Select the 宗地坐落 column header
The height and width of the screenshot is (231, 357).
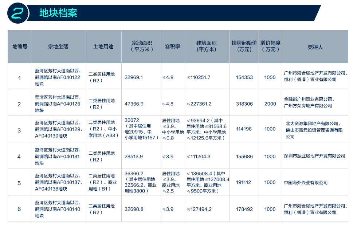click(58, 46)
